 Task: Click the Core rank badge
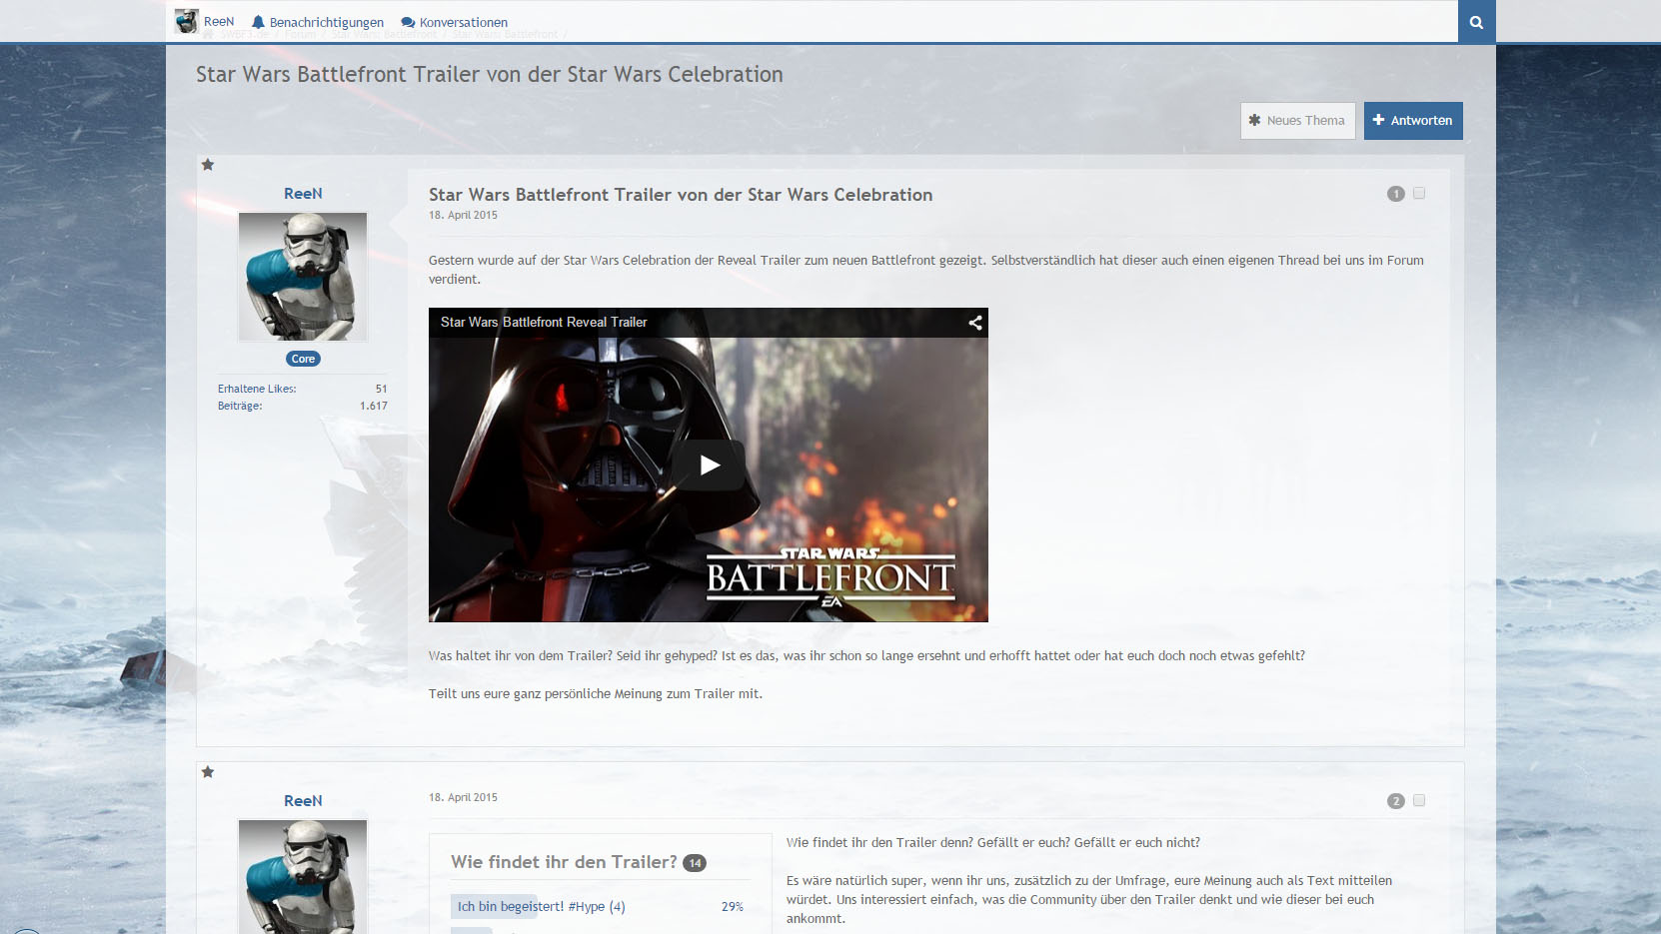tap(303, 359)
